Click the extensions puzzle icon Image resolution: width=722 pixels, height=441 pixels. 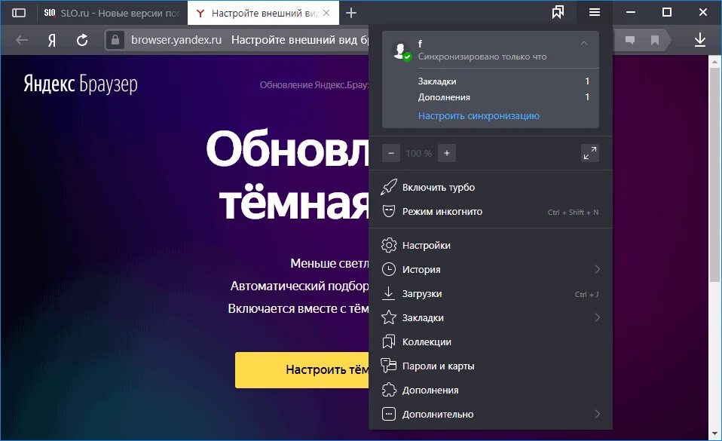(389, 390)
